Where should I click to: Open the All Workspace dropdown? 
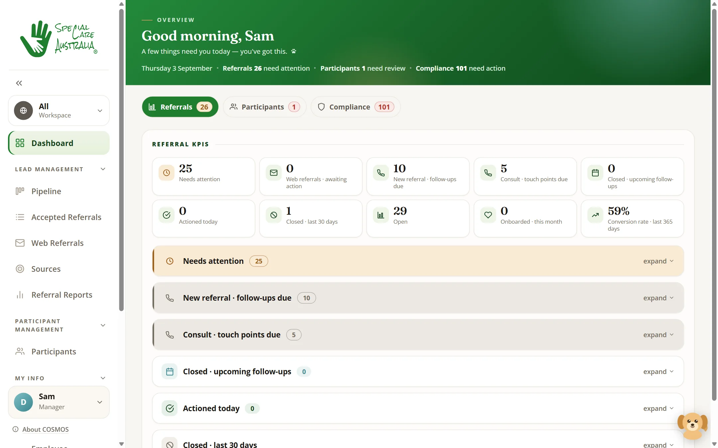(59, 111)
